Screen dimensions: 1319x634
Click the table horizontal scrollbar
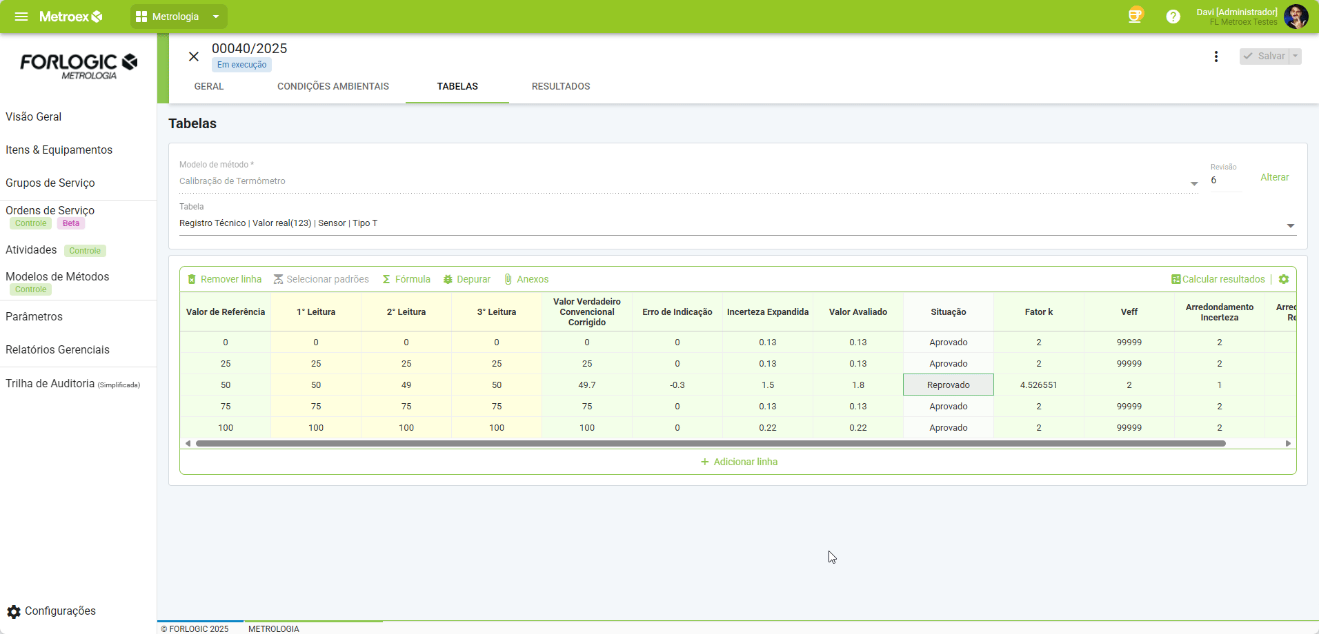[711, 444]
